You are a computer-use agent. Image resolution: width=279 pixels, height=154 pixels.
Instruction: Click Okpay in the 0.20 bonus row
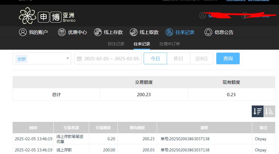tap(261, 139)
